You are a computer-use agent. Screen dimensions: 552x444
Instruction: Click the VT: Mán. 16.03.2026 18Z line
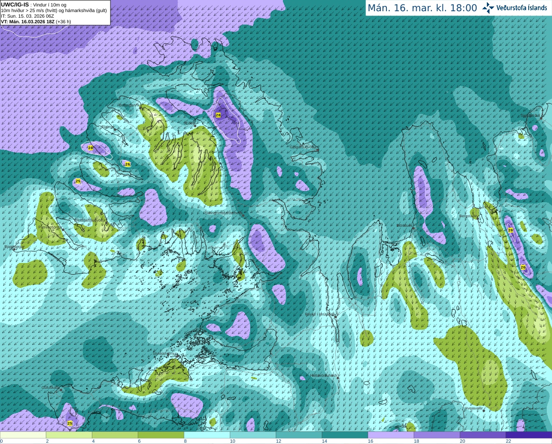tap(36, 22)
